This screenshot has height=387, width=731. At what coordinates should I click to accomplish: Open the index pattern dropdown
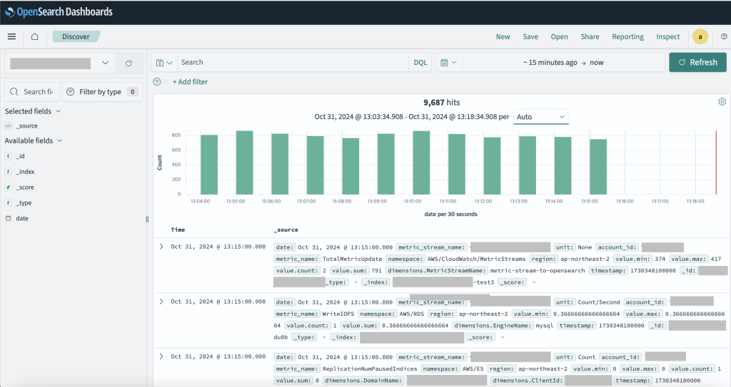[x=60, y=63]
